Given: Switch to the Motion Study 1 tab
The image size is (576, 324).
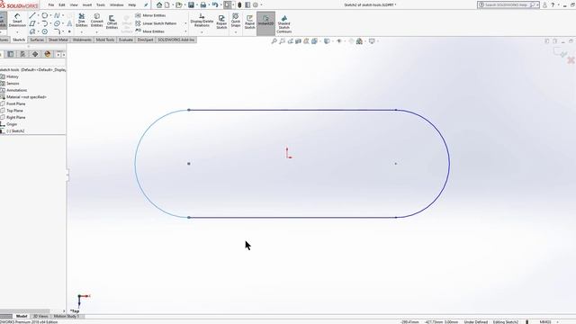Looking at the screenshot, I should pyautogui.click(x=67, y=316).
